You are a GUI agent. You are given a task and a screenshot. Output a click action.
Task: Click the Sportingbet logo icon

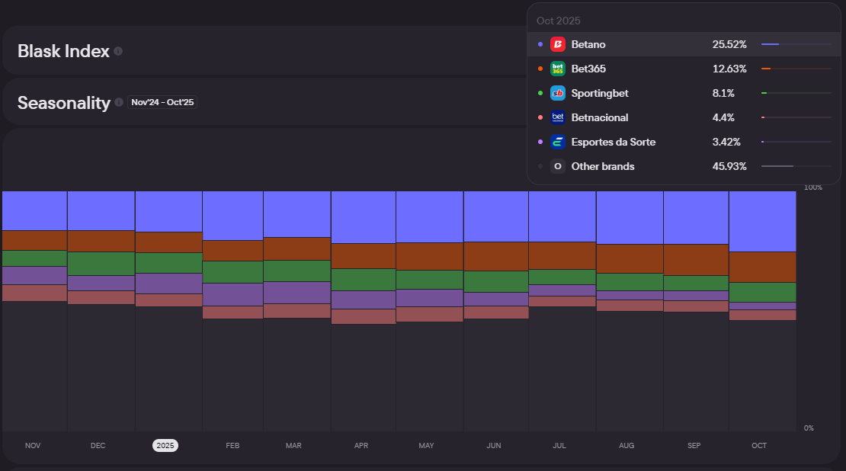tap(558, 93)
